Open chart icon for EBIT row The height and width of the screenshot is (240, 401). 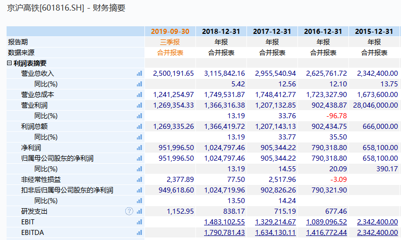[x=139, y=222]
